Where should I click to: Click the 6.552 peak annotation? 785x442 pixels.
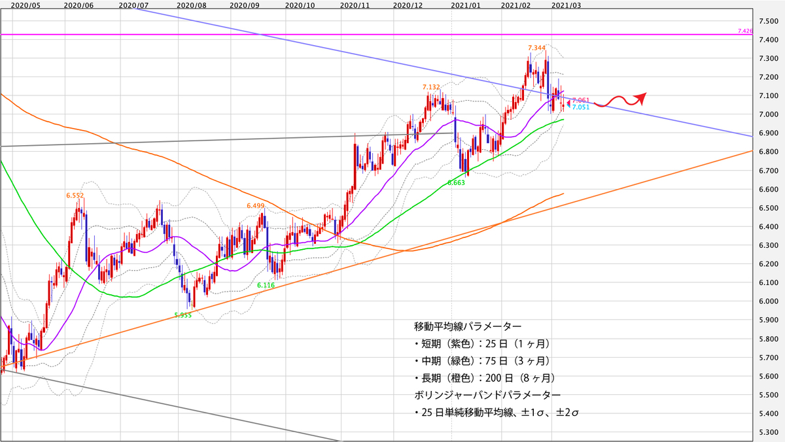[x=75, y=195]
